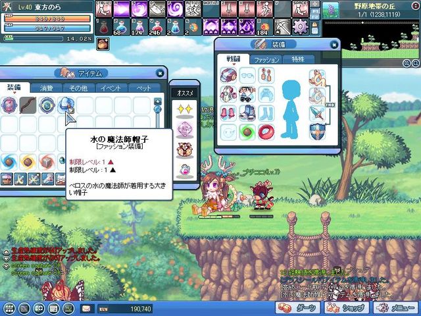Activate purple flame skill in slot 9
Image resolution: width=421 pixels, height=316 pixels.
(x=247, y=27)
